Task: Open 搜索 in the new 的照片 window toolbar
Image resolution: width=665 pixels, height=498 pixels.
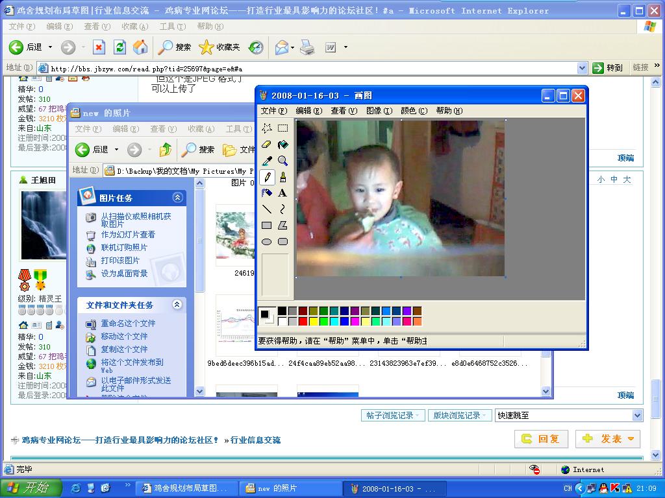Action: click(x=198, y=150)
